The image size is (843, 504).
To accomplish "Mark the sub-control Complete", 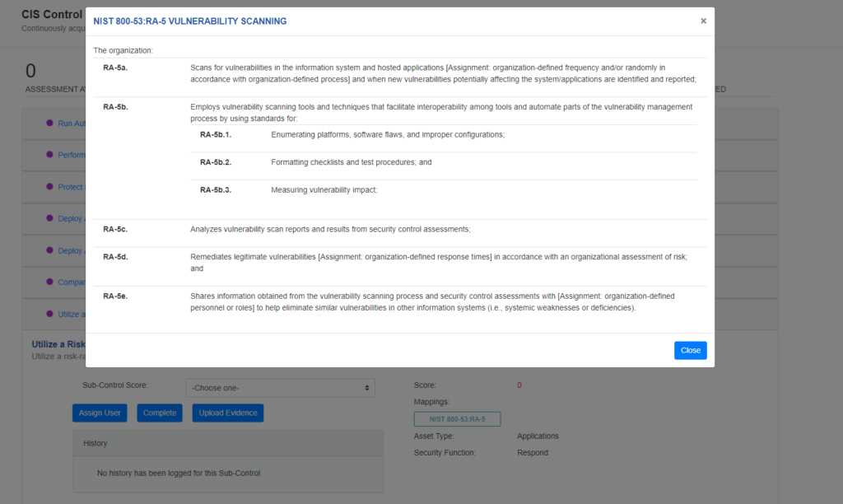I will [159, 413].
